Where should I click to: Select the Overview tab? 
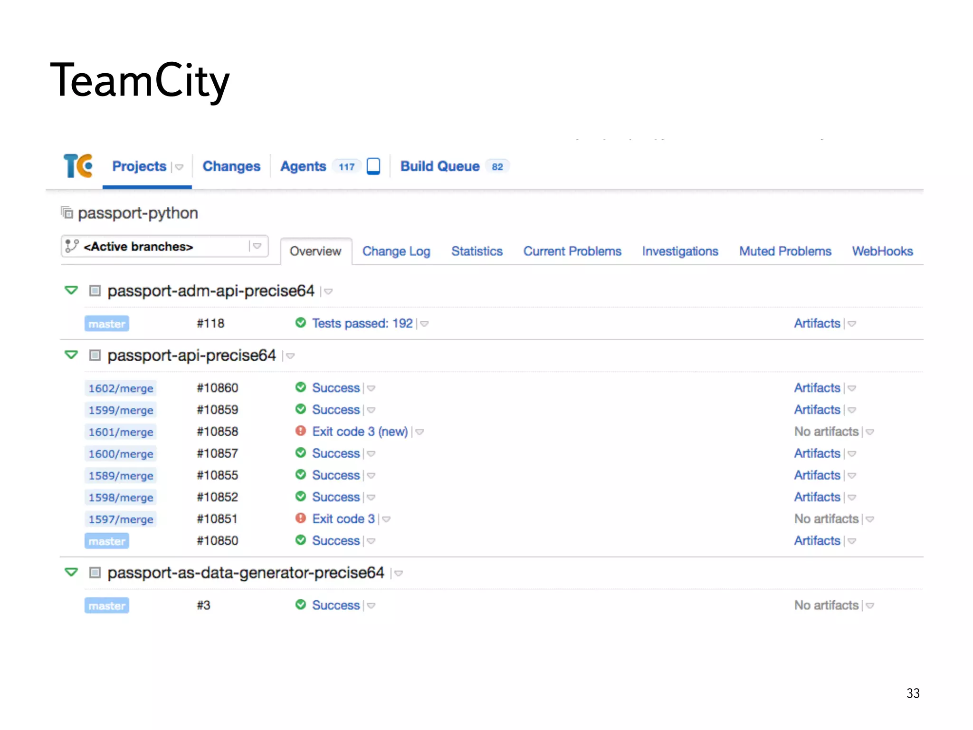point(315,251)
